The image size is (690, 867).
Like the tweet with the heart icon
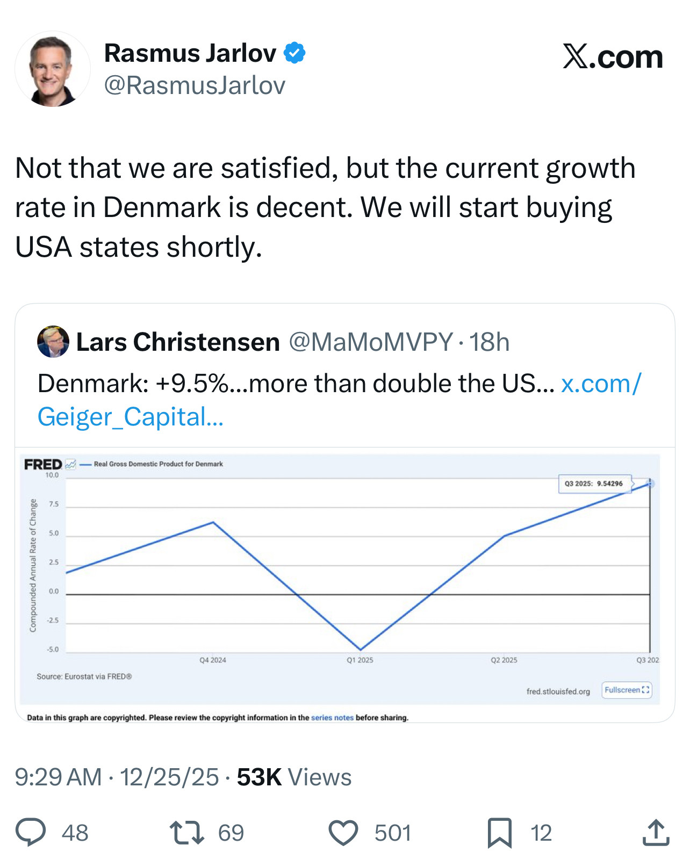343,833
